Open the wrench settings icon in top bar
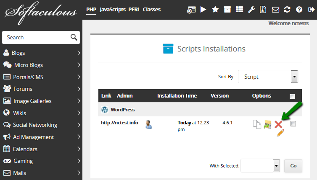Image resolution: width=317 pixels, height=180 pixels. [251, 10]
